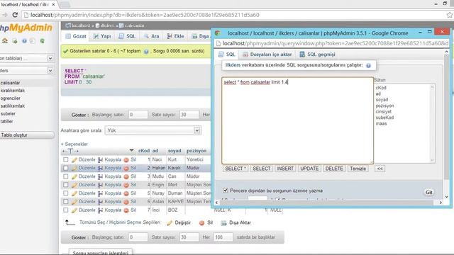Open the Gözat tab

[76, 36]
